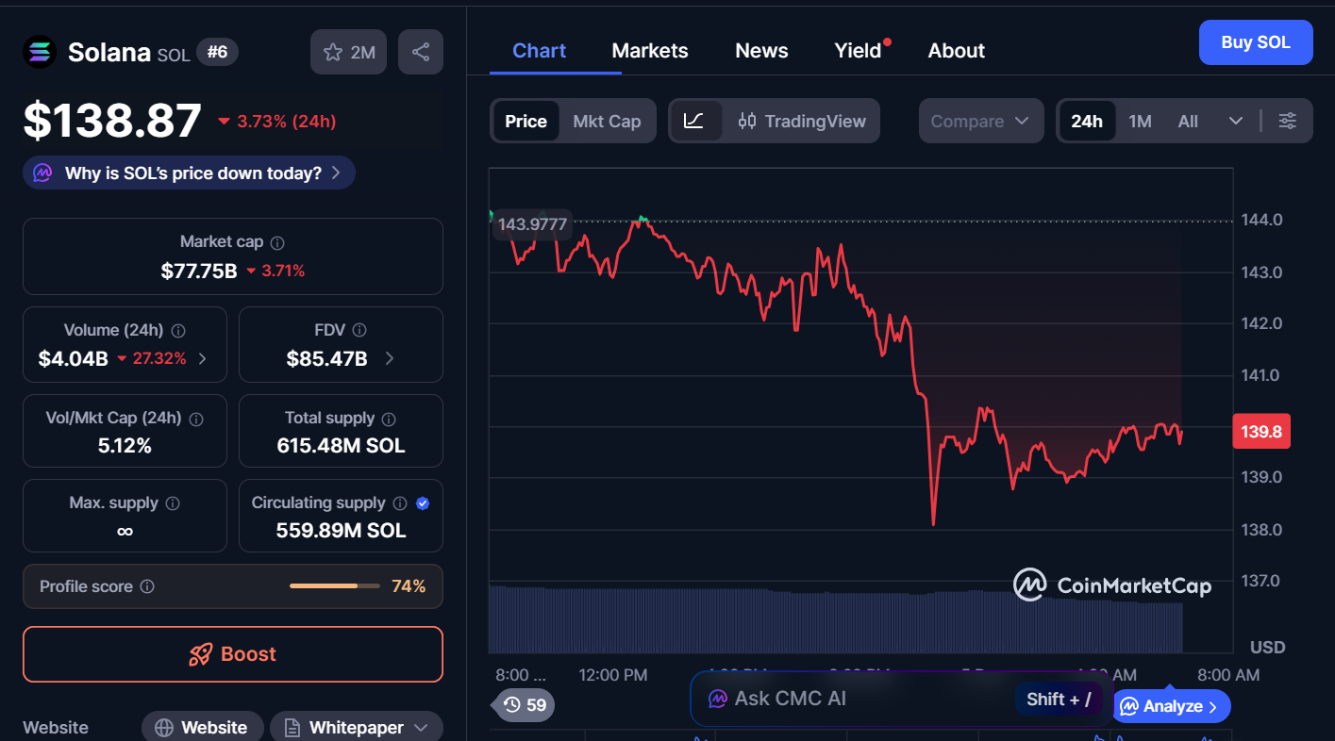Click the Profile score progress bar

(335, 586)
